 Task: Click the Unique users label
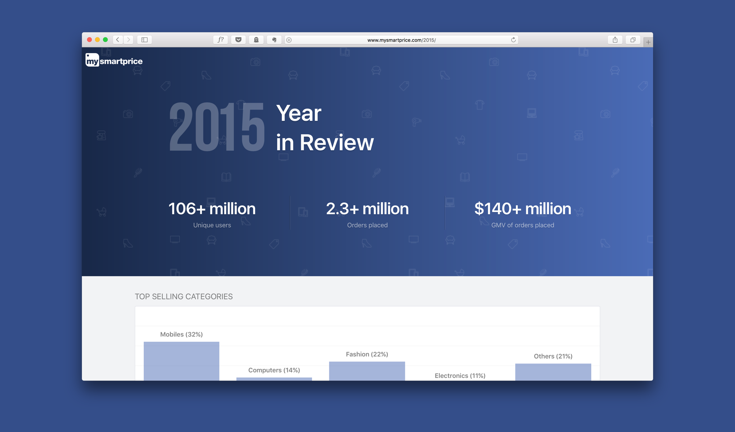(212, 225)
